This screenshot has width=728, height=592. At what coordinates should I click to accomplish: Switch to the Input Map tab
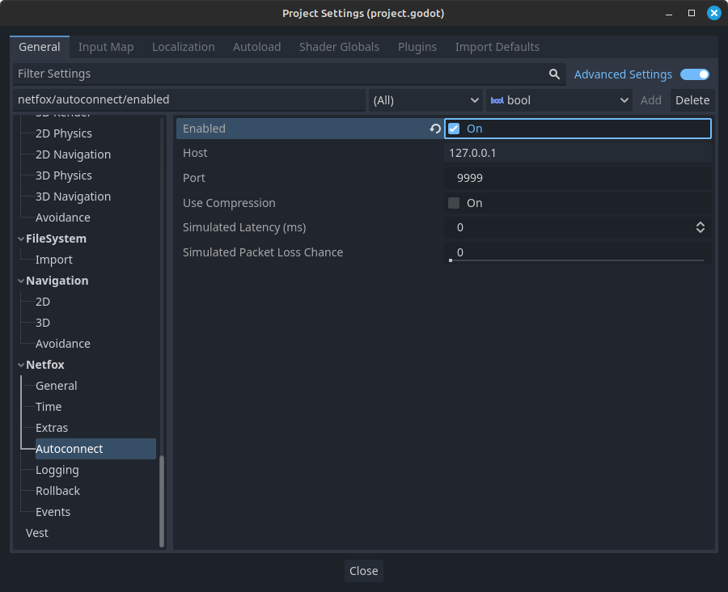coord(105,46)
